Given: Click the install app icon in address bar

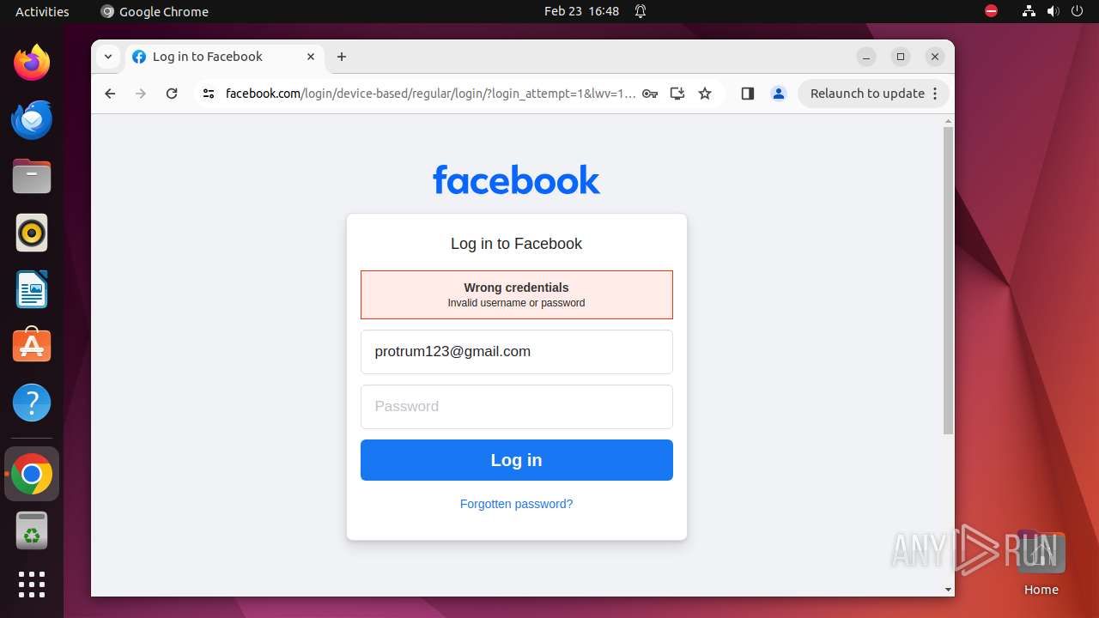Looking at the screenshot, I should coord(677,94).
